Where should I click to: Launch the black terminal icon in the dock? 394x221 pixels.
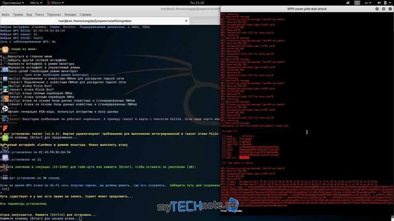[x=5, y=60]
